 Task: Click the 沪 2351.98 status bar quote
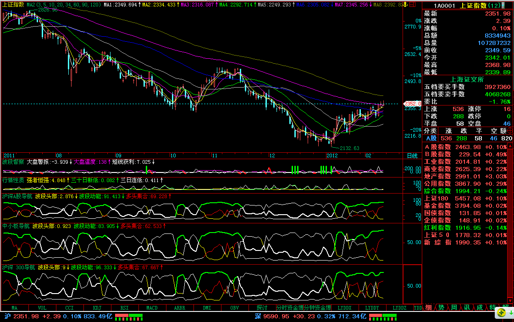(x=58, y=316)
